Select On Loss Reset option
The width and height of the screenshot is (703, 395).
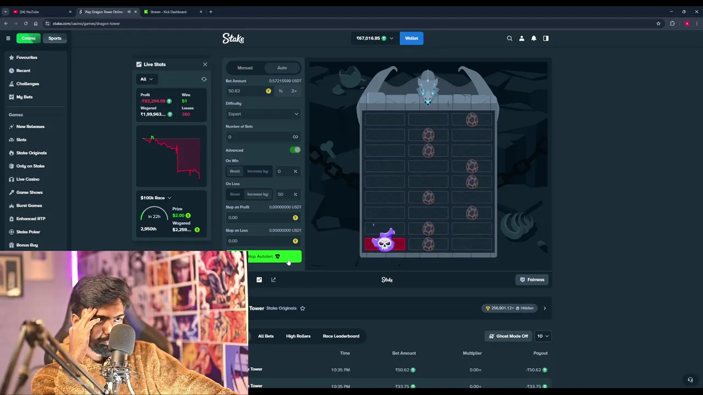pyautogui.click(x=235, y=194)
